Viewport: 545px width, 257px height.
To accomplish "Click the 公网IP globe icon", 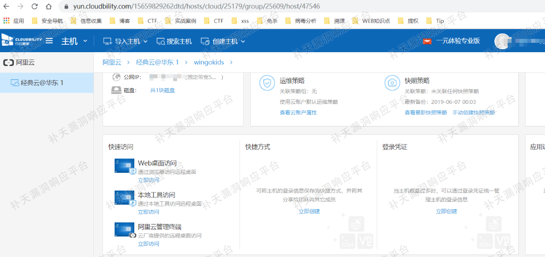I will coord(117,77).
